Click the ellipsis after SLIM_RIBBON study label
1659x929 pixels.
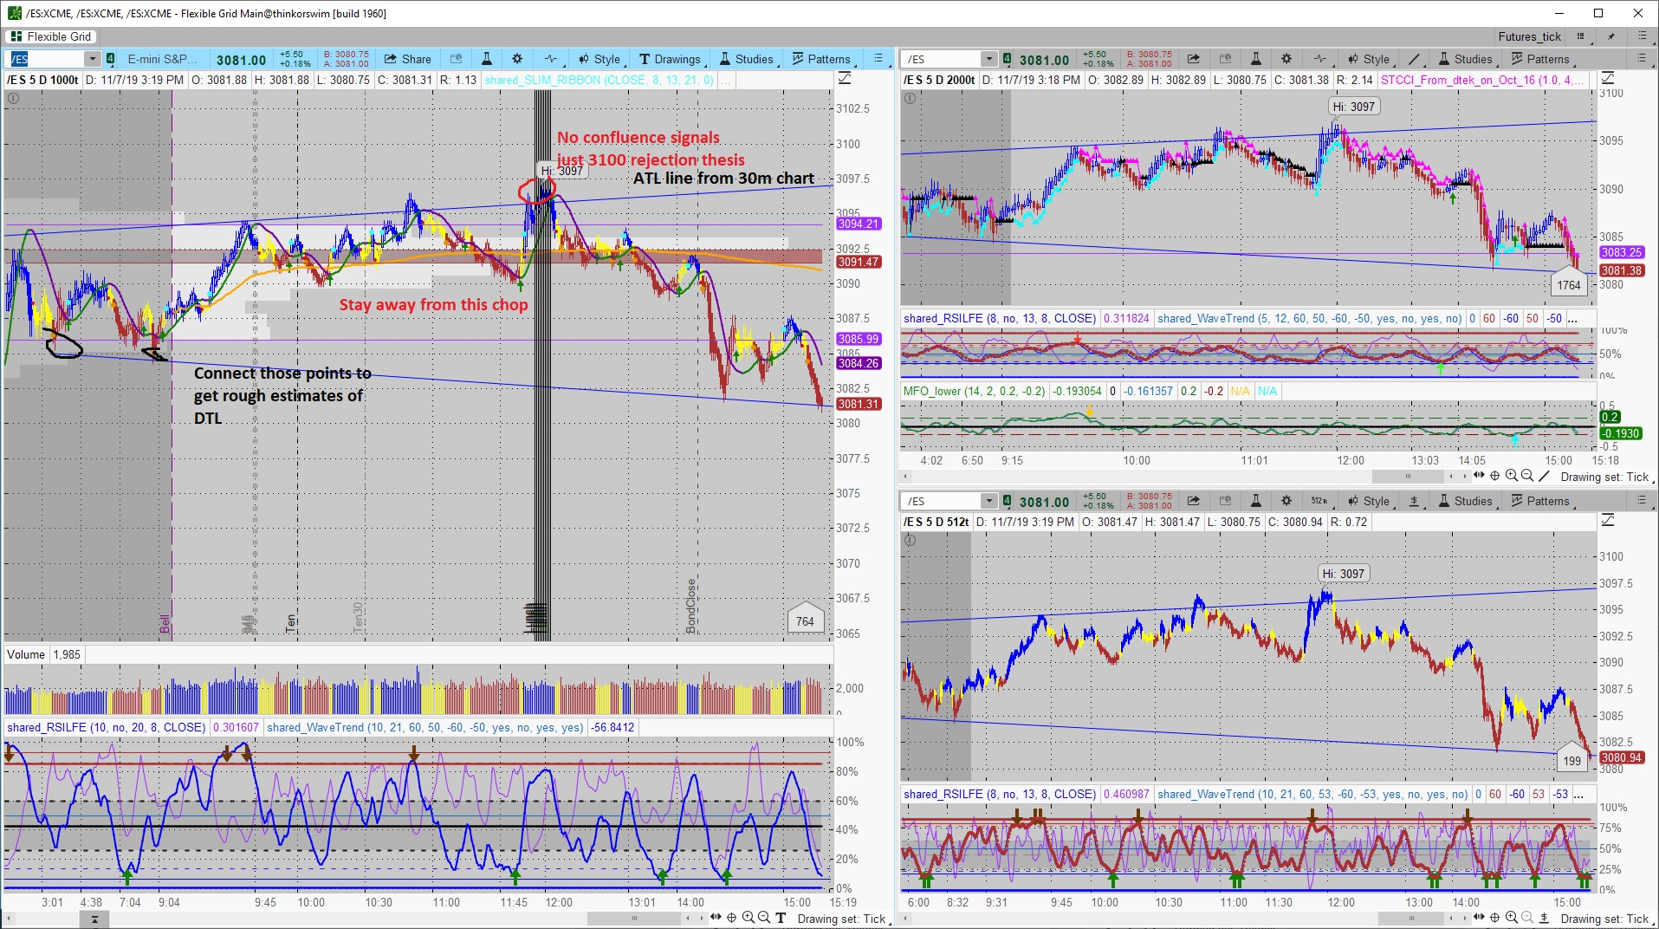coord(727,80)
